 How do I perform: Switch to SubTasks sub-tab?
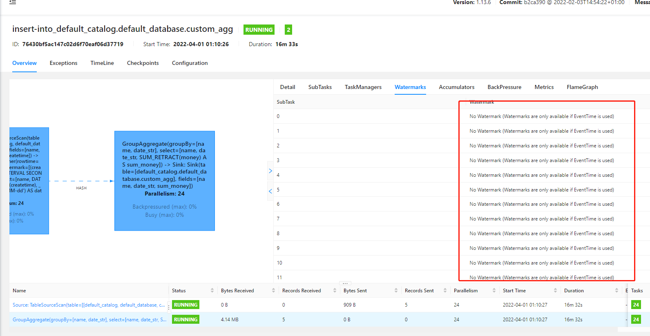[320, 87]
